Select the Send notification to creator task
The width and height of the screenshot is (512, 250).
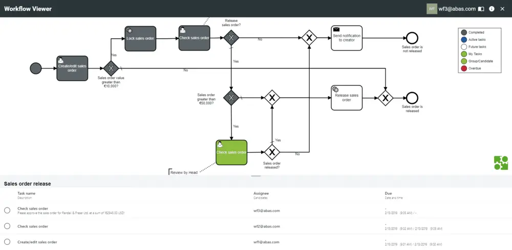(x=347, y=38)
